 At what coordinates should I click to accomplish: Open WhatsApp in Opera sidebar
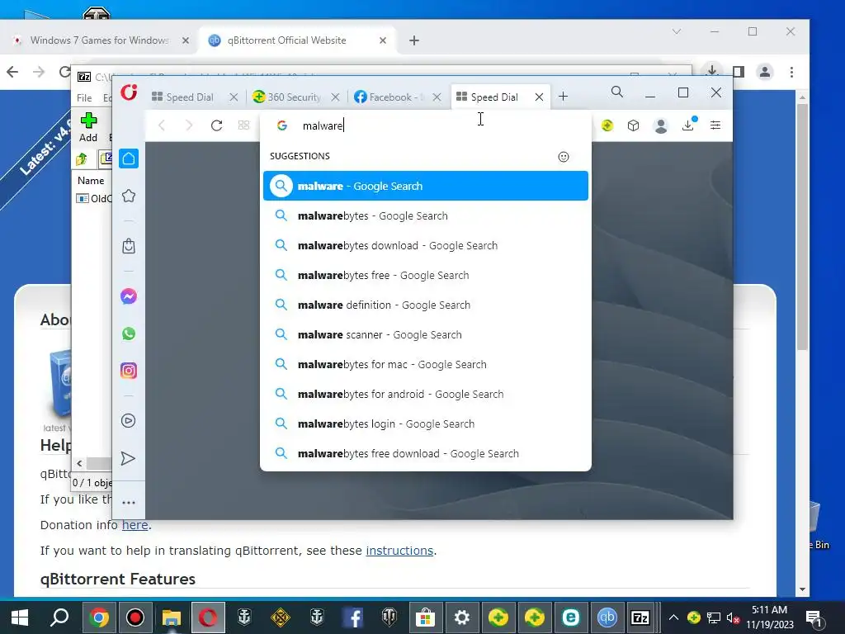click(x=129, y=334)
